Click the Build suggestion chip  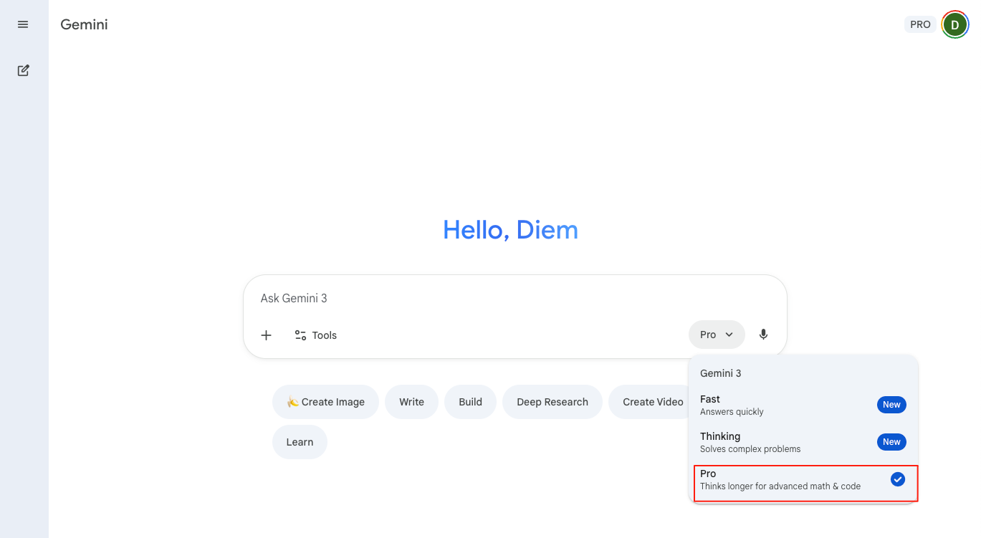pos(470,402)
